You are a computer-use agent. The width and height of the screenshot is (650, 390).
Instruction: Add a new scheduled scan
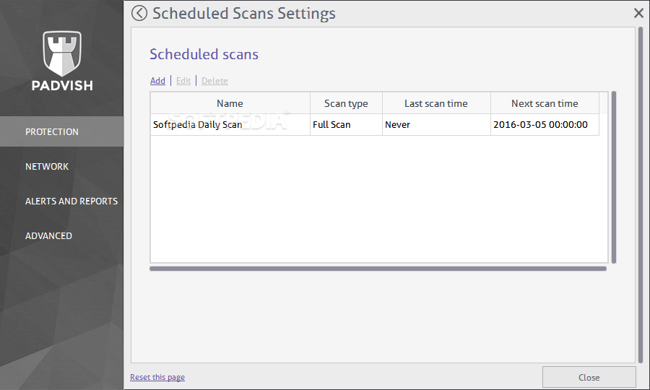(157, 81)
